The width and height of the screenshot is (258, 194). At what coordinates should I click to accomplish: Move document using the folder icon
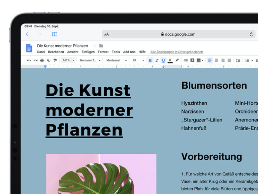[101, 46]
